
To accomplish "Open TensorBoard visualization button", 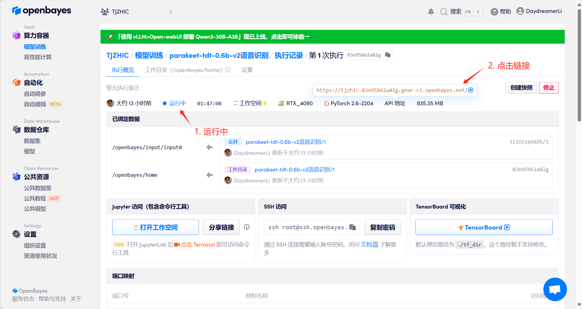I will 484,227.
